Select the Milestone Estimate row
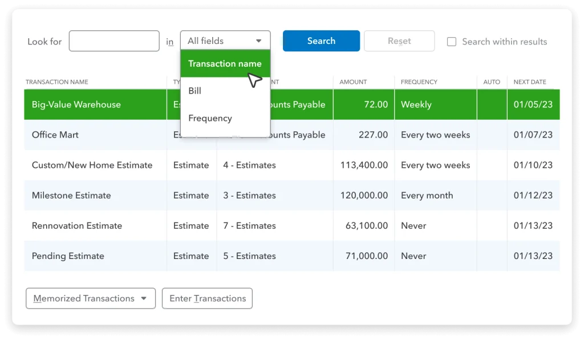Viewport: 584px width, 340px height. coord(292,196)
